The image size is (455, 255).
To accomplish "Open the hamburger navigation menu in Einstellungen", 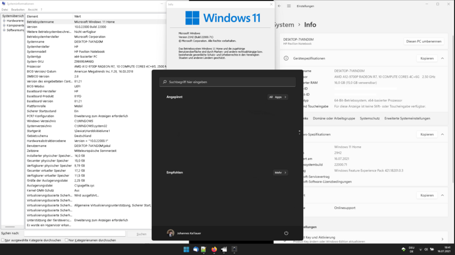I will coord(289,6).
